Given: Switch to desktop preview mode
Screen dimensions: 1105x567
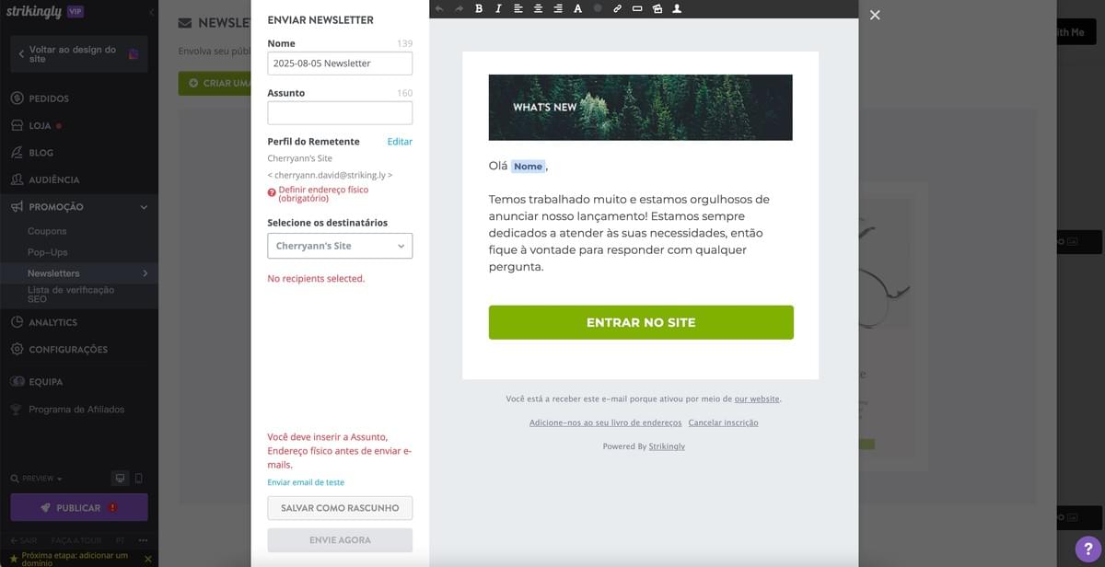Looking at the screenshot, I should coord(120,478).
